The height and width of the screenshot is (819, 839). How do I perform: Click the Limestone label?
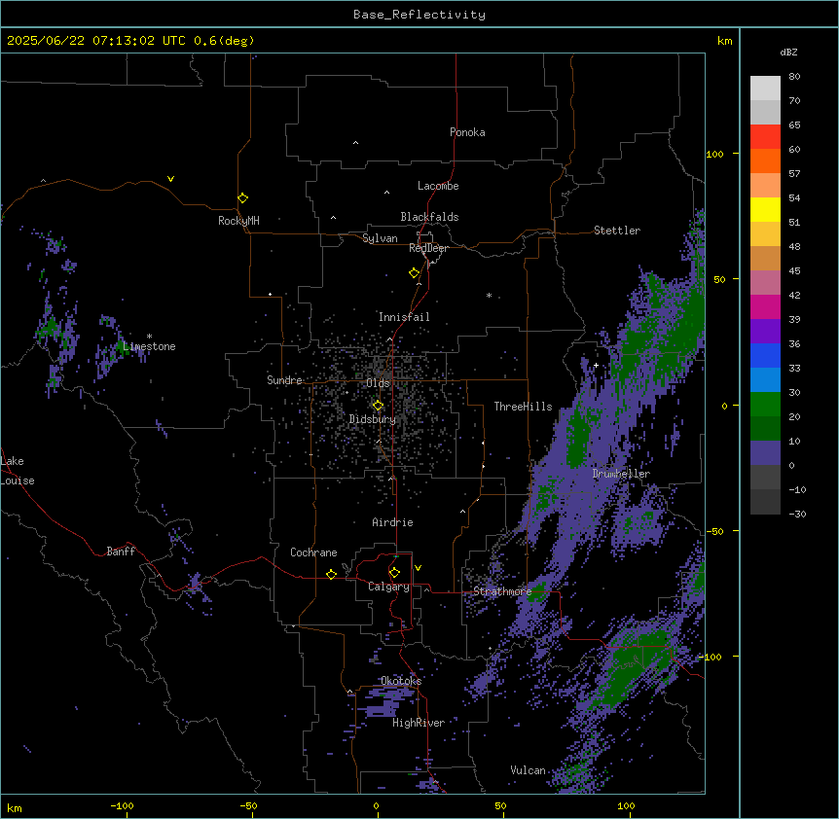coord(149,346)
